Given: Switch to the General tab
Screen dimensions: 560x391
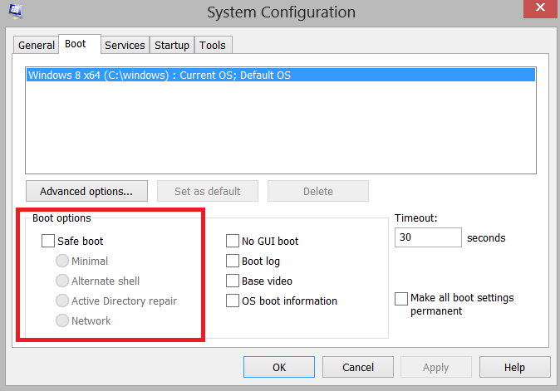Looking at the screenshot, I should [x=36, y=46].
